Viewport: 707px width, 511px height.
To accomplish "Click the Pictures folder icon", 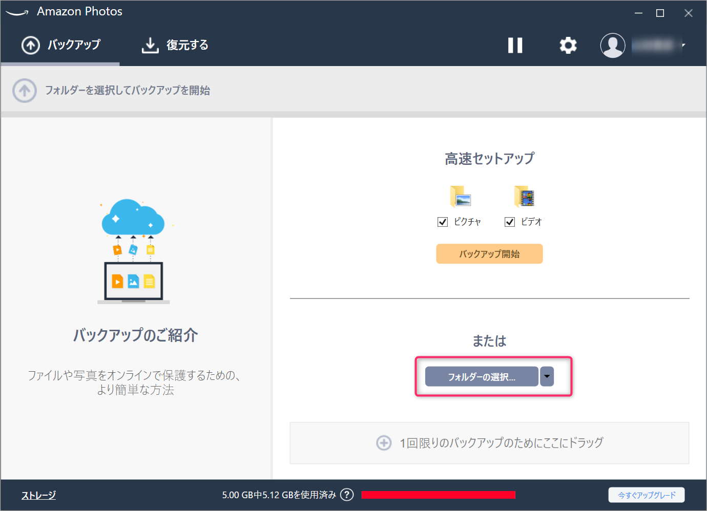I will coord(461,196).
